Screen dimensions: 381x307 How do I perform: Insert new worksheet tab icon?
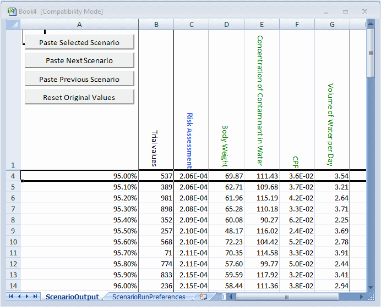tap(203, 297)
